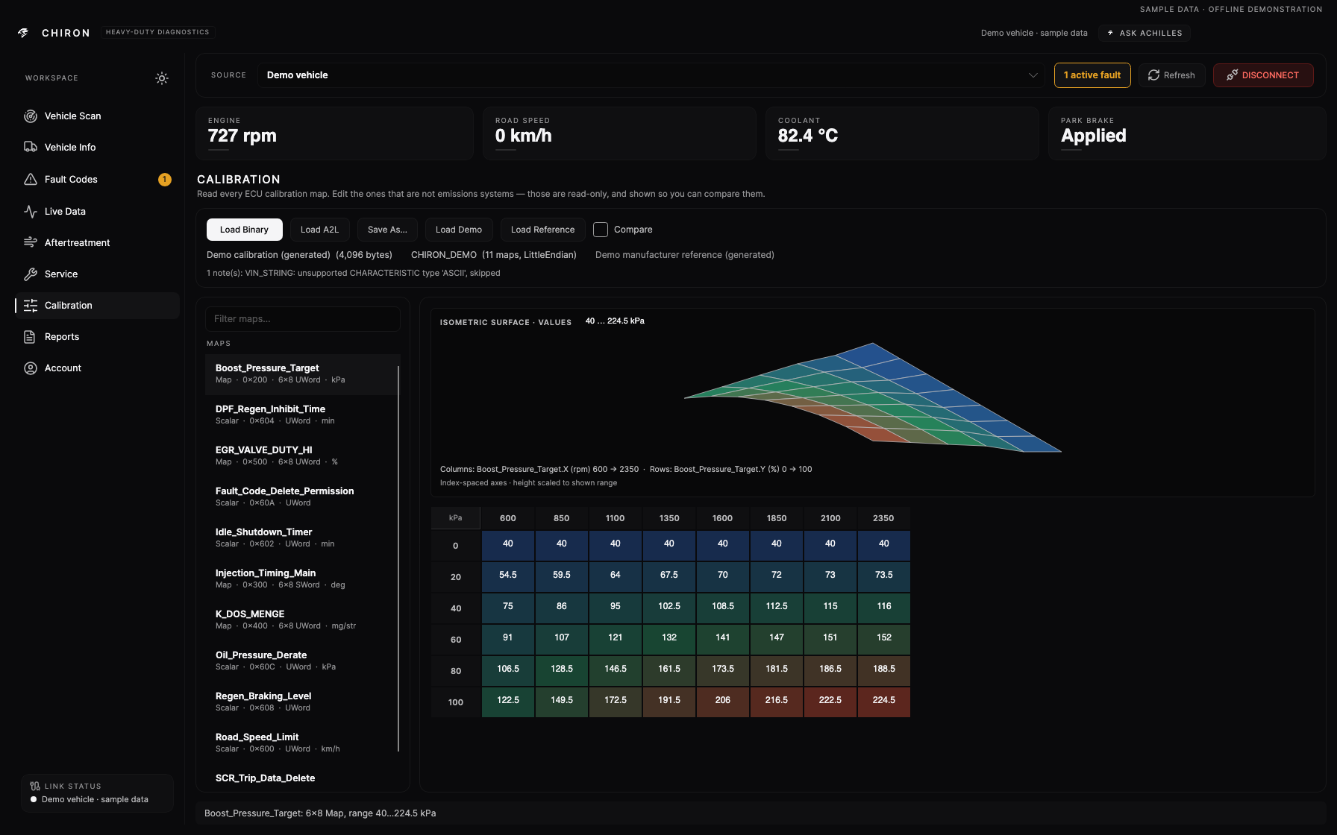
Task: Select the K_DOS_MENGE map
Action: coord(302,620)
